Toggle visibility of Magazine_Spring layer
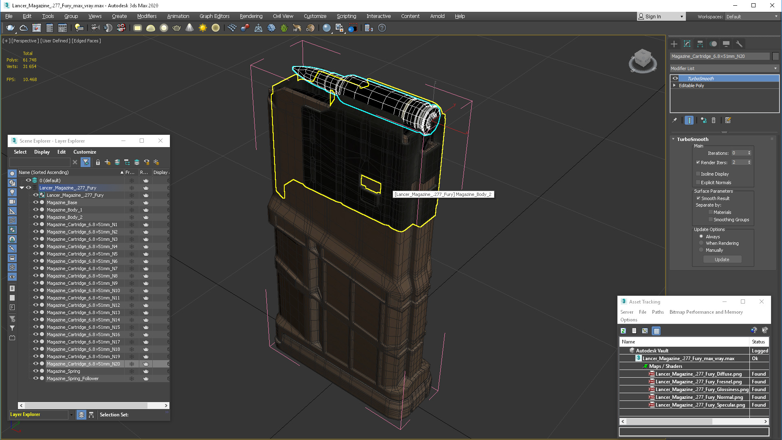Image resolution: width=782 pixels, height=440 pixels. coord(35,371)
